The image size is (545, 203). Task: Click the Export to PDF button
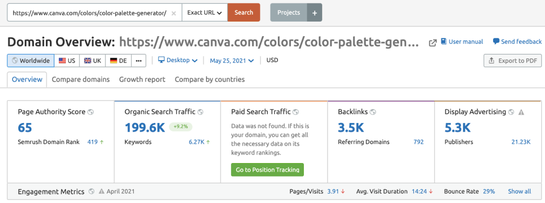[513, 60]
